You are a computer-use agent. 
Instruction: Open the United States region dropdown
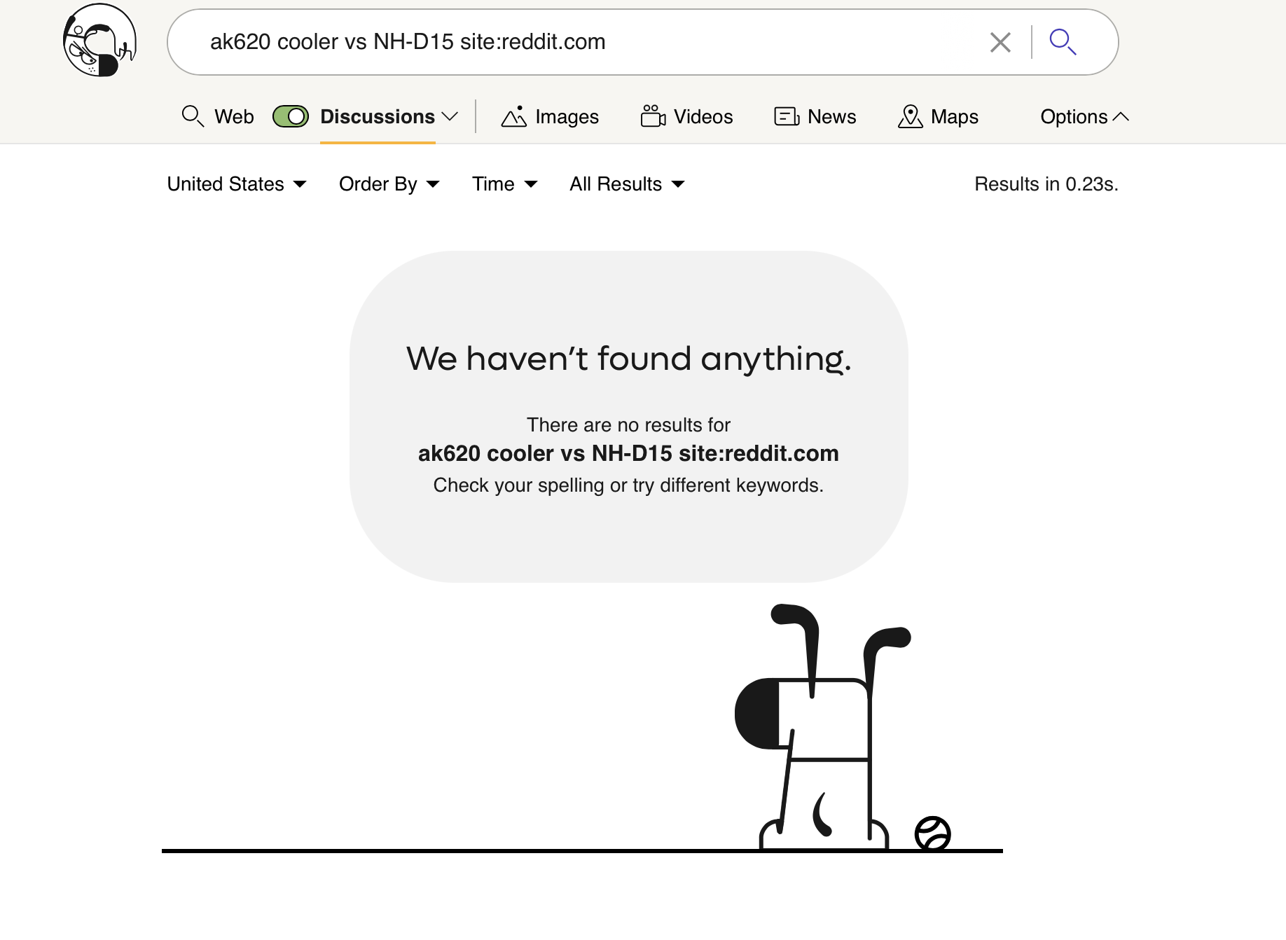[237, 184]
